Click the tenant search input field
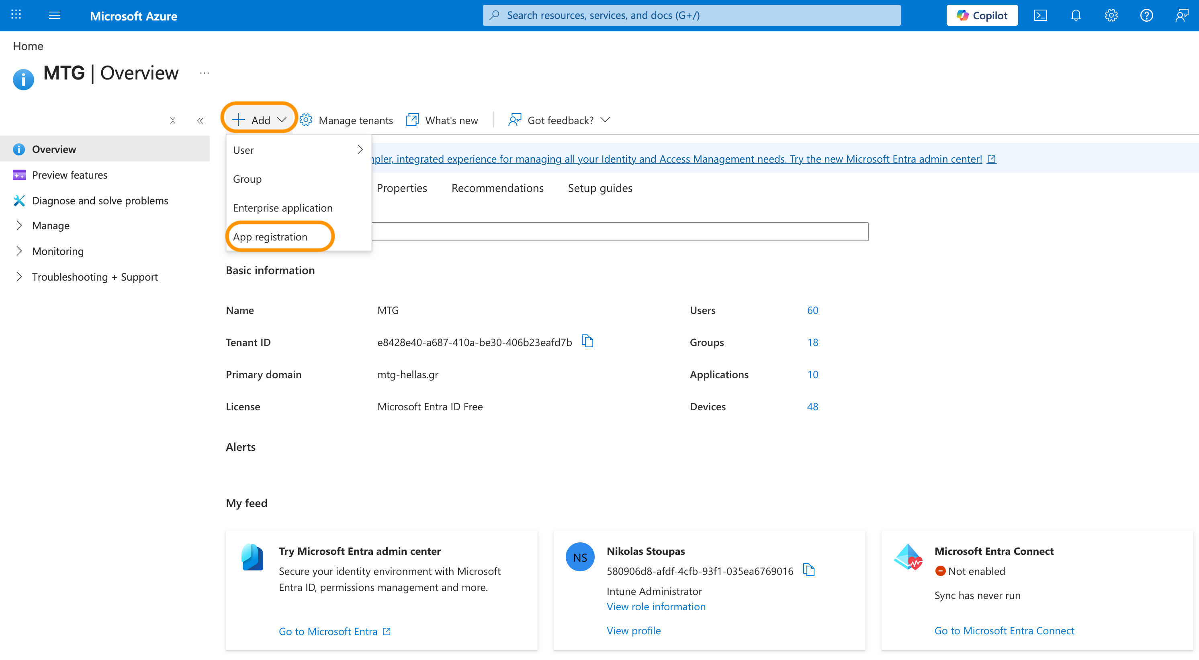Screen dimensions: 1199x660 [x=620, y=232]
